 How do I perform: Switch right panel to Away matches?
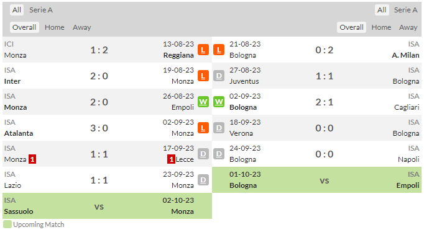click(408, 27)
